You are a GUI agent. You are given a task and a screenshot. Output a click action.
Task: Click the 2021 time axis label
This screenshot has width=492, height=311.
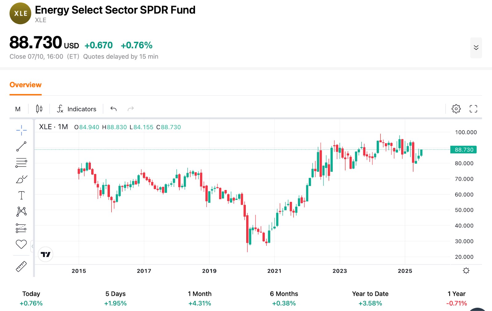(274, 271)
